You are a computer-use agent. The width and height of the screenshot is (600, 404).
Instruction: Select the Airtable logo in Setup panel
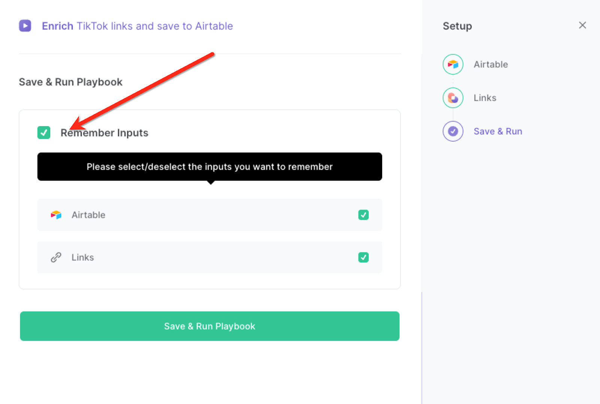tap(453, 64)
